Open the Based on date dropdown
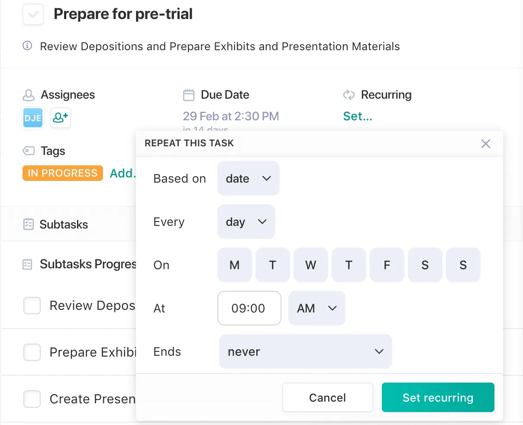Viewport: 523px width, 425px height. [x=248, y=178]
